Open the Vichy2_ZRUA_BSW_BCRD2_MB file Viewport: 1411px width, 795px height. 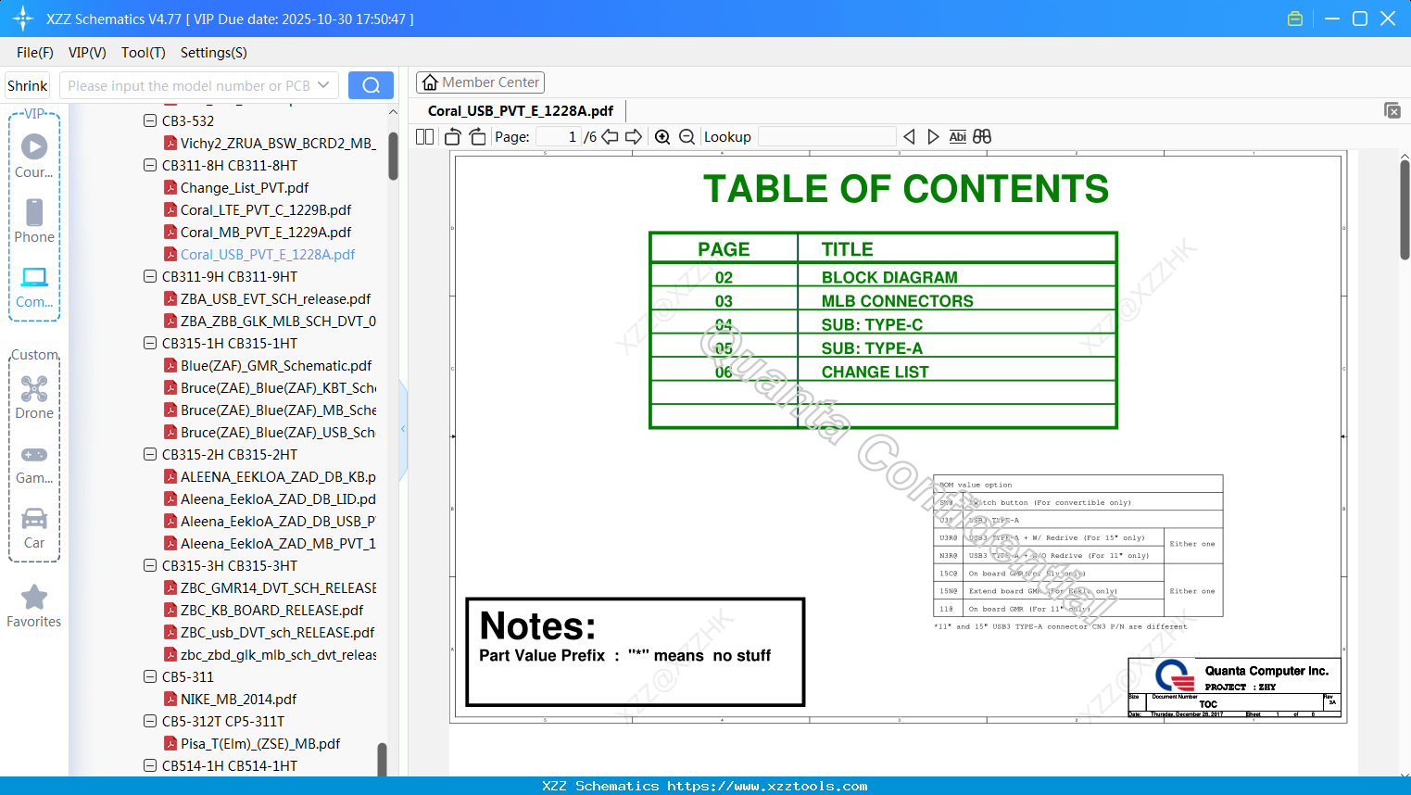(278, 143)
